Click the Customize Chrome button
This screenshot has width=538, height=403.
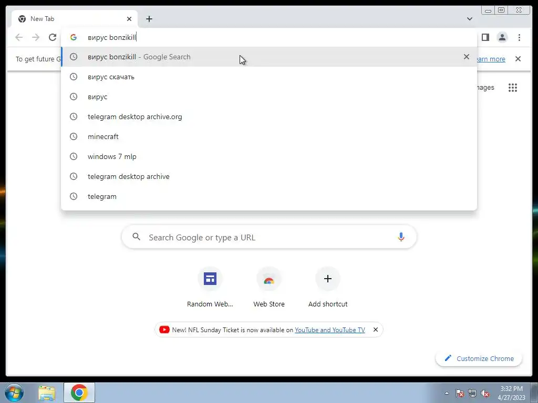[x=479, y=358]
